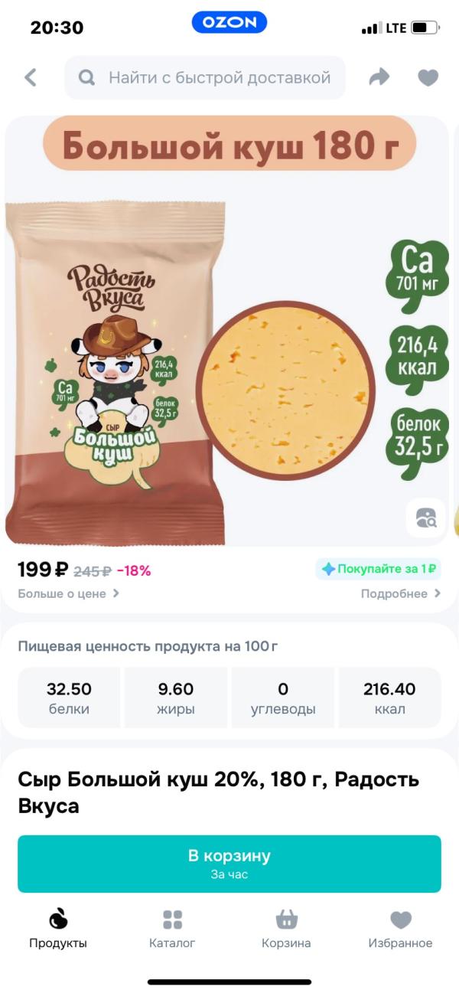
Task: Focus the Найти с быстрой доставкой field
Action: (x=220, y=77)
